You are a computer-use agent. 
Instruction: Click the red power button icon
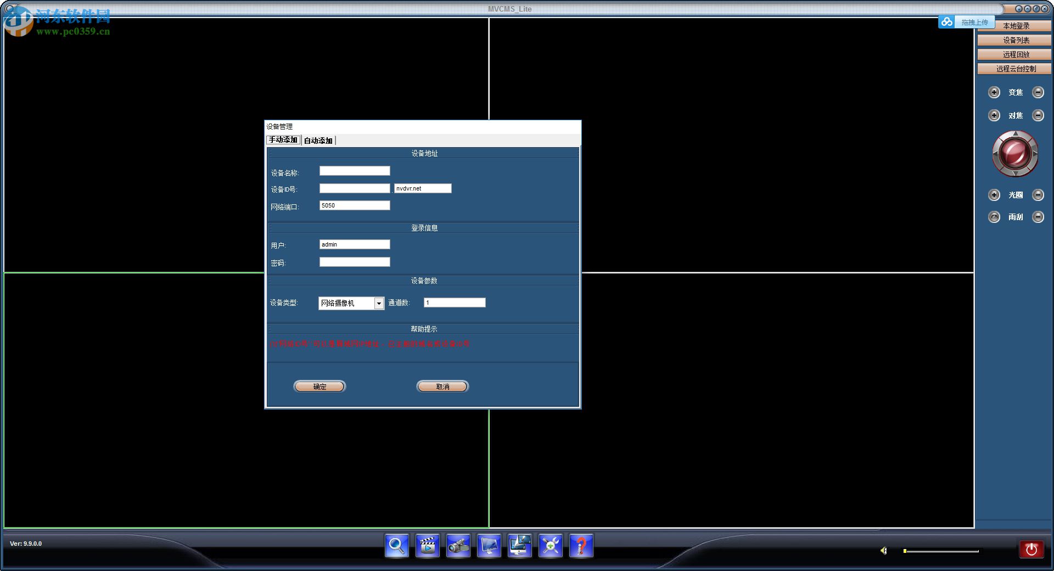click(1031, 549)
